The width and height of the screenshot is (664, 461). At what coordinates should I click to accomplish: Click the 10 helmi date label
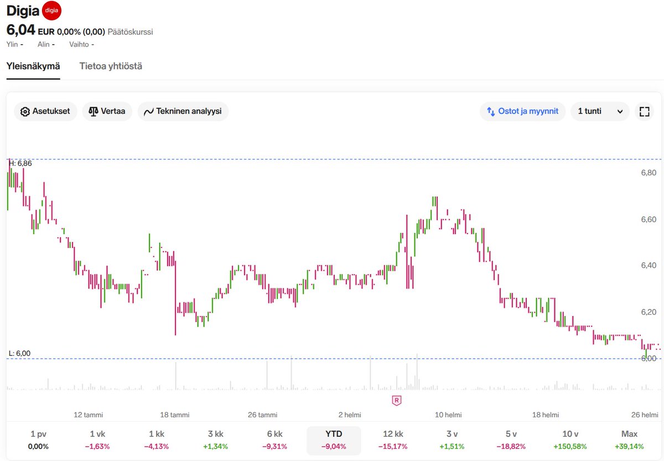click(448, 415)
